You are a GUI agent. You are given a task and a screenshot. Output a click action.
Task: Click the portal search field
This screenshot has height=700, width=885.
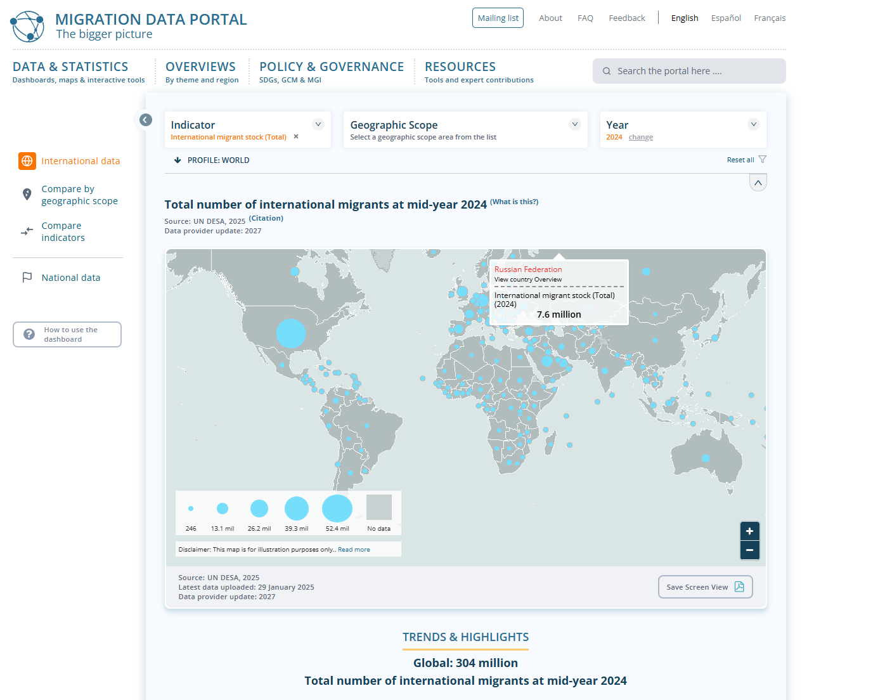(x=689, y=71)
